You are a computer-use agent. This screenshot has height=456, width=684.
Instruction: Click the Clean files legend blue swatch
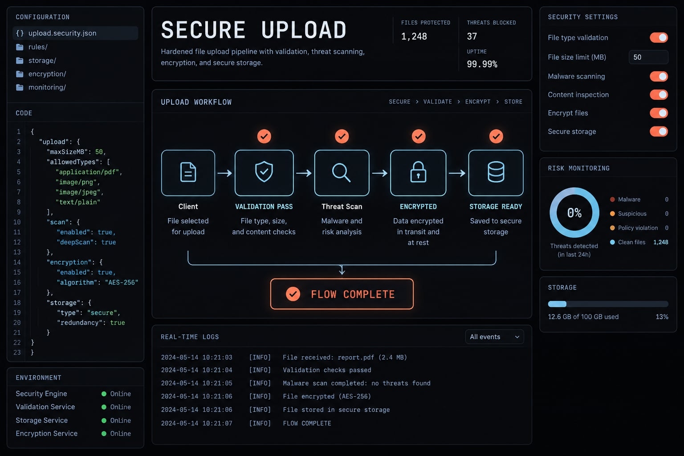point(612,242)
